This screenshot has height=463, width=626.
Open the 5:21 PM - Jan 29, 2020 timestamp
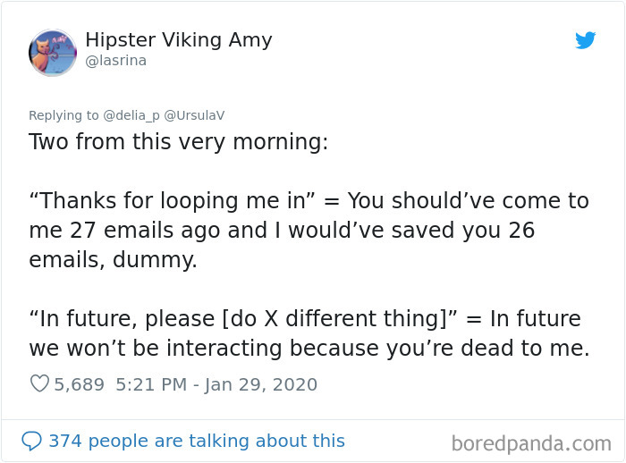(x=216, y=384)
